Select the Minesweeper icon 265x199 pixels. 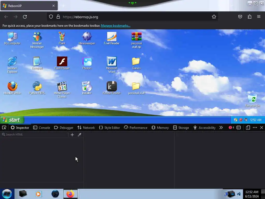click(87, 38)
